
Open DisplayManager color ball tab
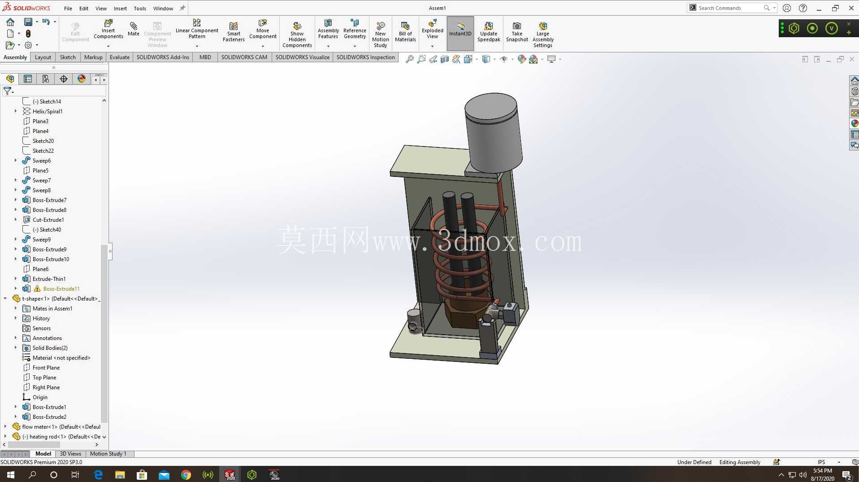pos(82,79)
